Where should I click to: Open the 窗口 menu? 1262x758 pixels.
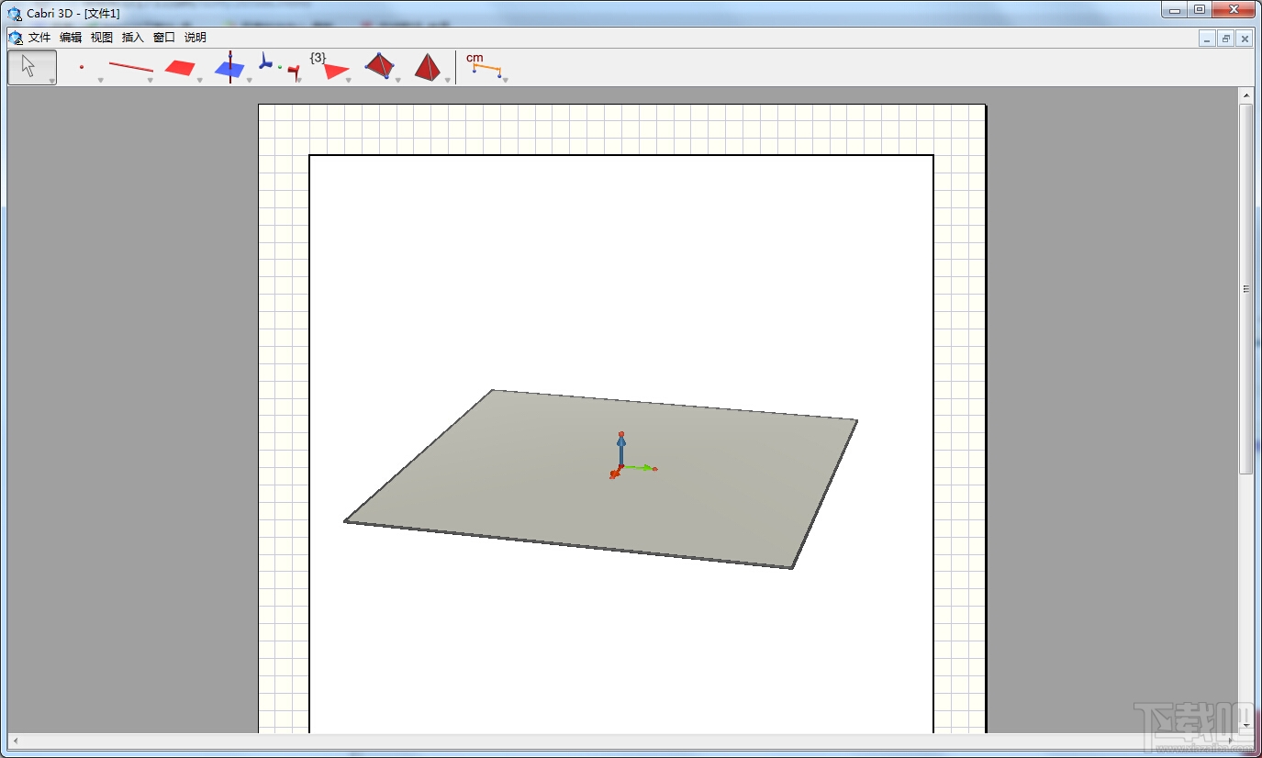(164, 38)
